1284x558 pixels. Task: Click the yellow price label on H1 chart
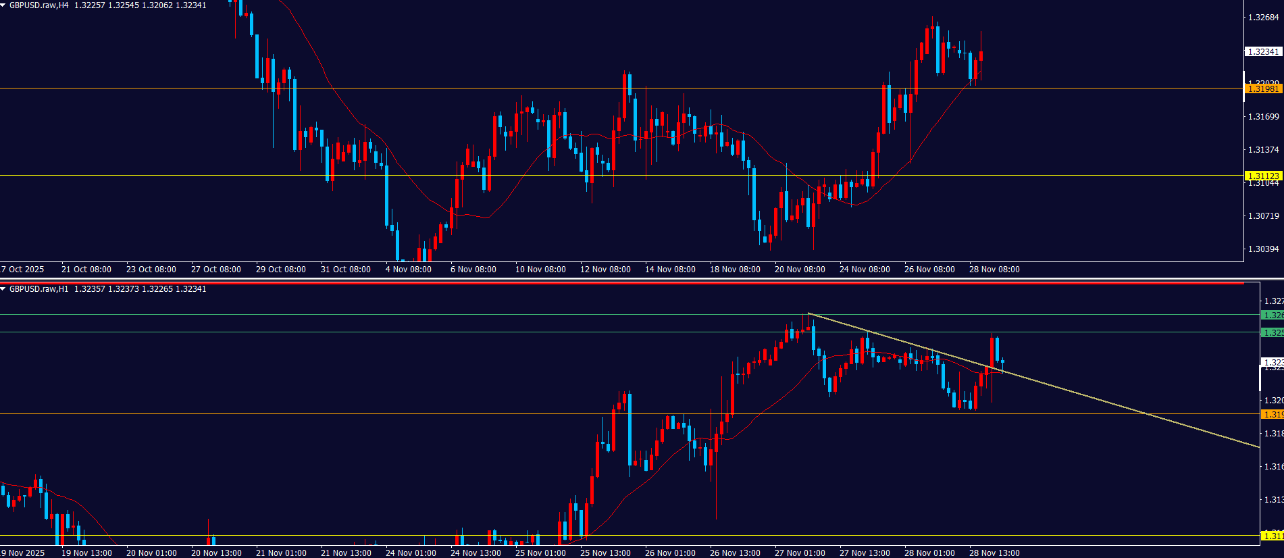click(x=1273, y=536)
